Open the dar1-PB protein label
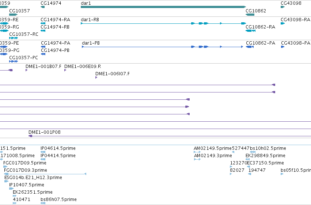This screenshot has width=311, height=205. (x=91, y=43)
